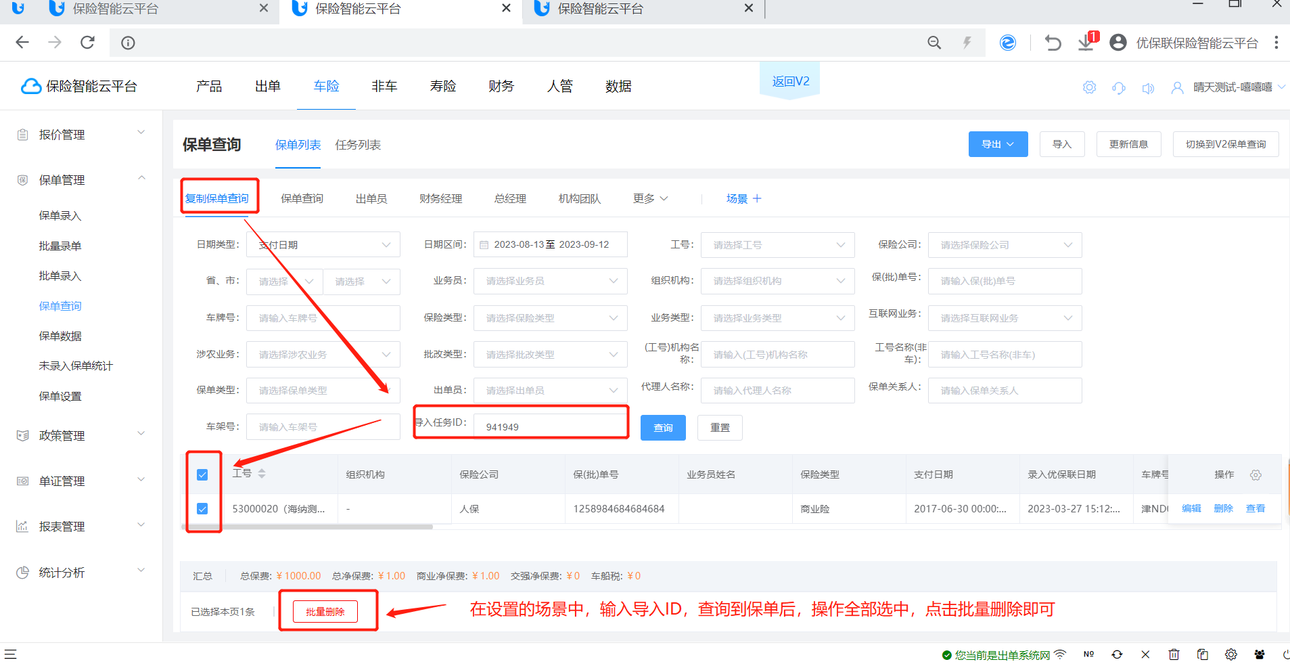Click the undo arrow toolbar icon
This screenshot has height=666, width=1290.
pos(1053,43)
